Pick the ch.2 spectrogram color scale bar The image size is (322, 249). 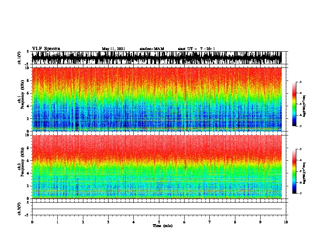[x=294, y=171]
